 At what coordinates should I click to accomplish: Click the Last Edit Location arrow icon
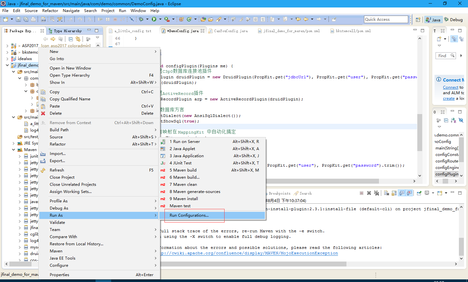298,19
